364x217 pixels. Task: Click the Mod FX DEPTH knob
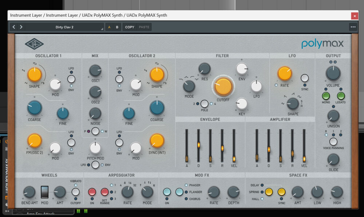coord(233,192)
